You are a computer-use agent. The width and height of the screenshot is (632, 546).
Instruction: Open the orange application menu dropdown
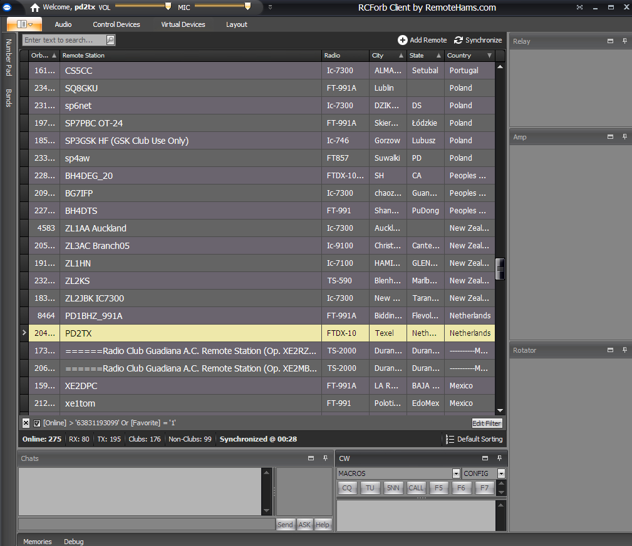click(24, 24)
